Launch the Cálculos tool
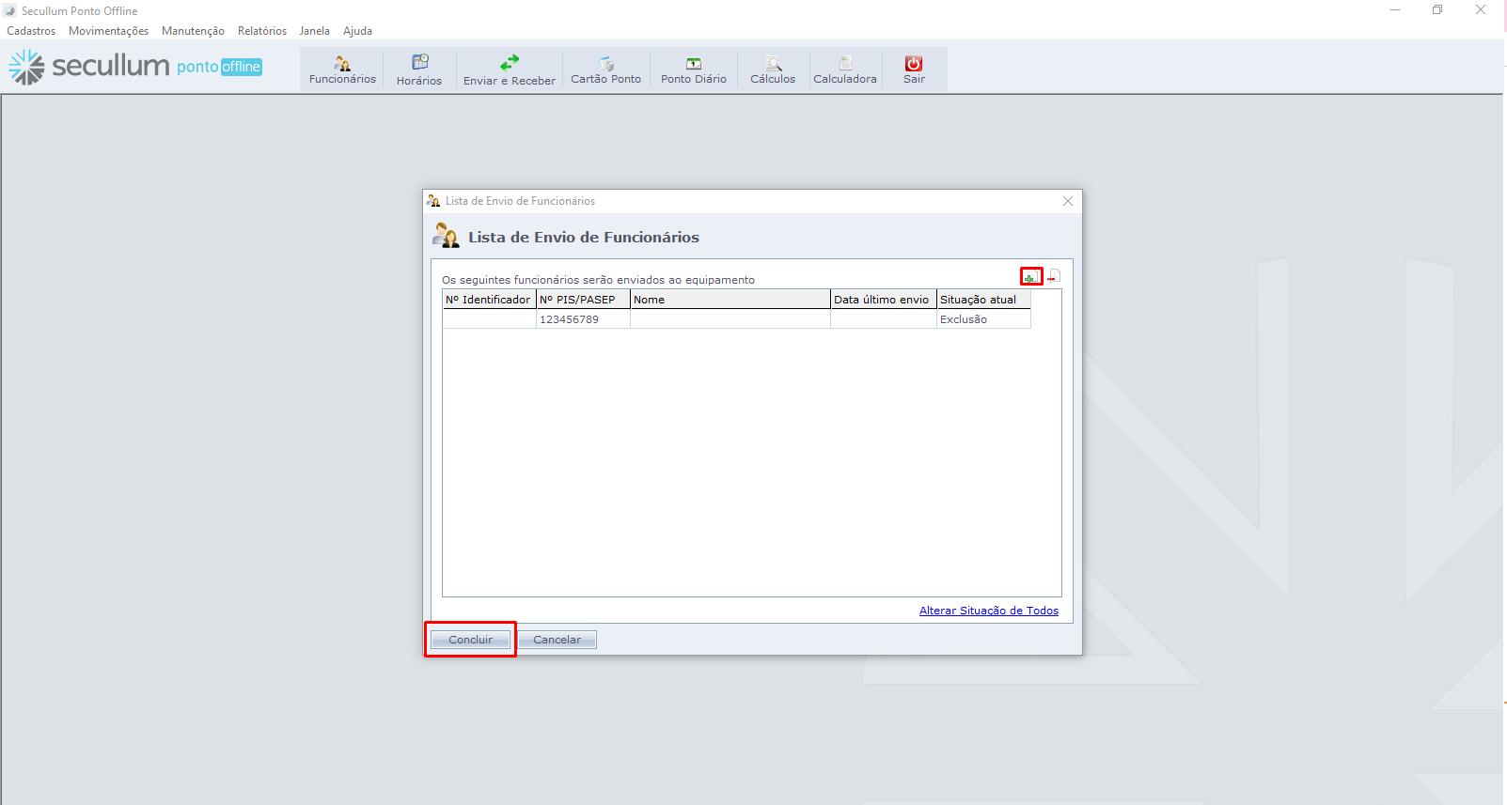Viewport: 1507px width, 805px height. pyautogui.click(x=772, y=70)
